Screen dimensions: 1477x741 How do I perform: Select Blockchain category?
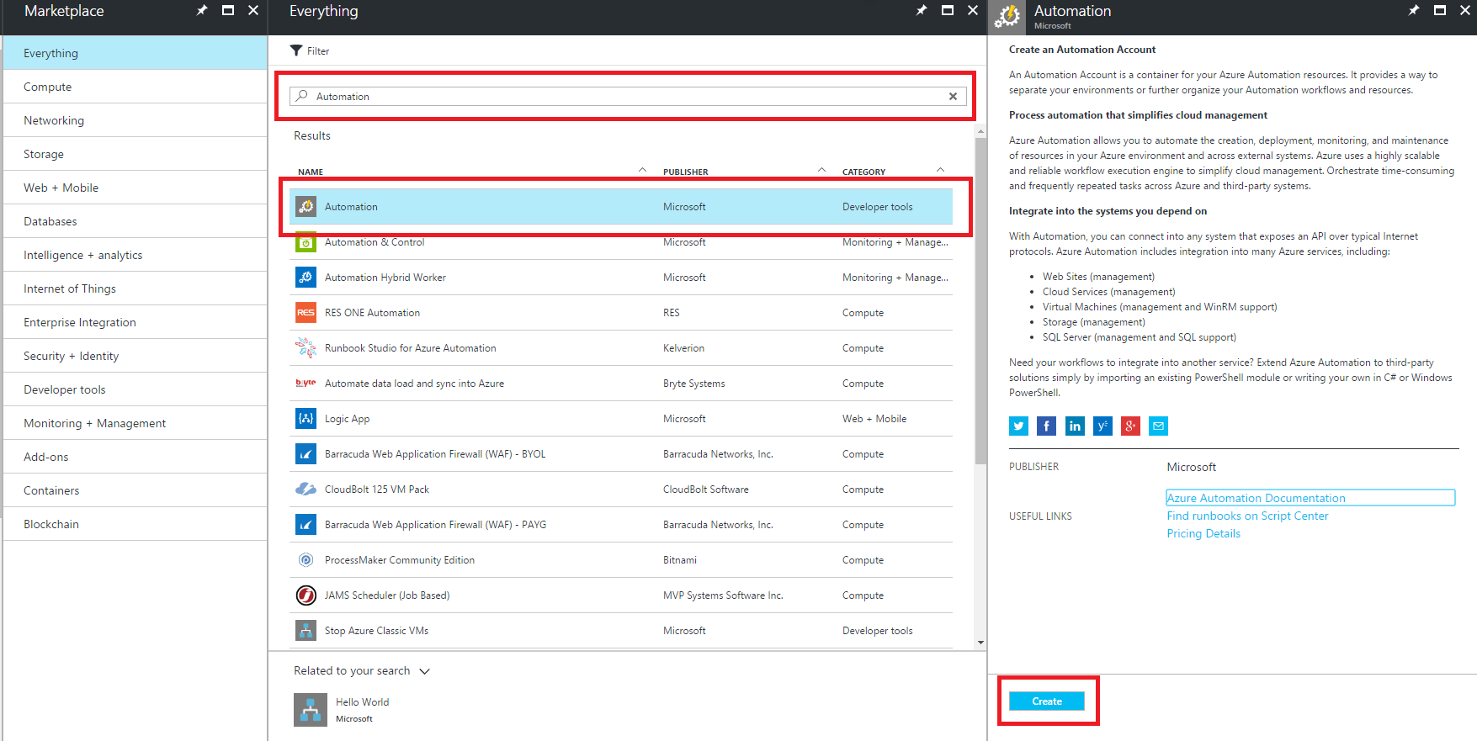[135, 524]
